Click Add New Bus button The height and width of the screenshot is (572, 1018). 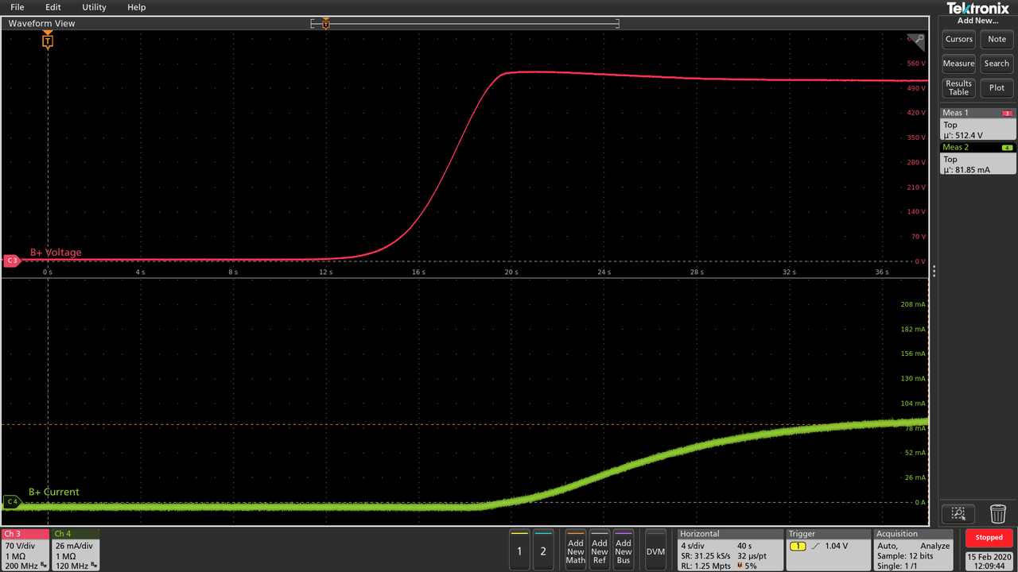[624, 549]
